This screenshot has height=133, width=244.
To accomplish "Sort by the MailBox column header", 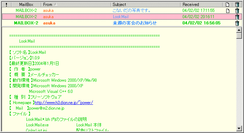I will (26, 5).
